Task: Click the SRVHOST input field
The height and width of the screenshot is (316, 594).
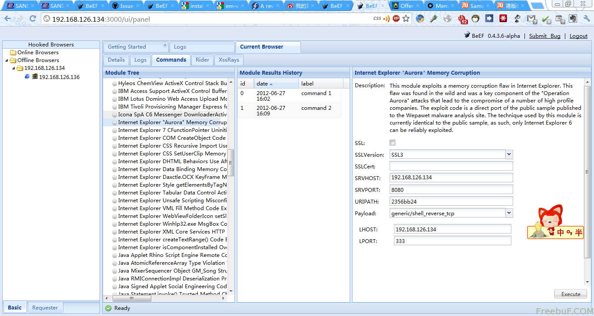Action: tap(451, 178)
